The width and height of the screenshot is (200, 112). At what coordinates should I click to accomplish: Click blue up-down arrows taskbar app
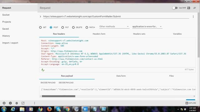pos(86,109)
